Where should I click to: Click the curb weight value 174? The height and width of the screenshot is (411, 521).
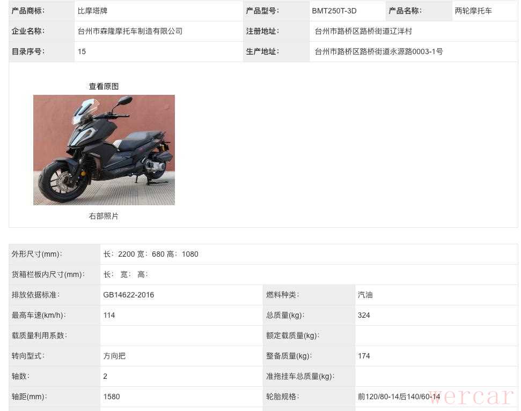coord(364,356)
